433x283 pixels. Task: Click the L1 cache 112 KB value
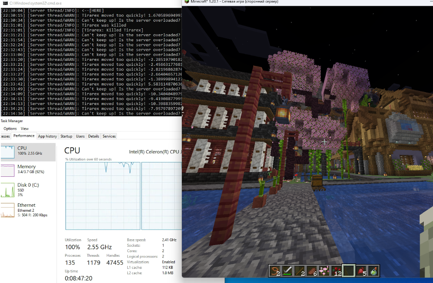pyautogui.click(x=167, y=267)
